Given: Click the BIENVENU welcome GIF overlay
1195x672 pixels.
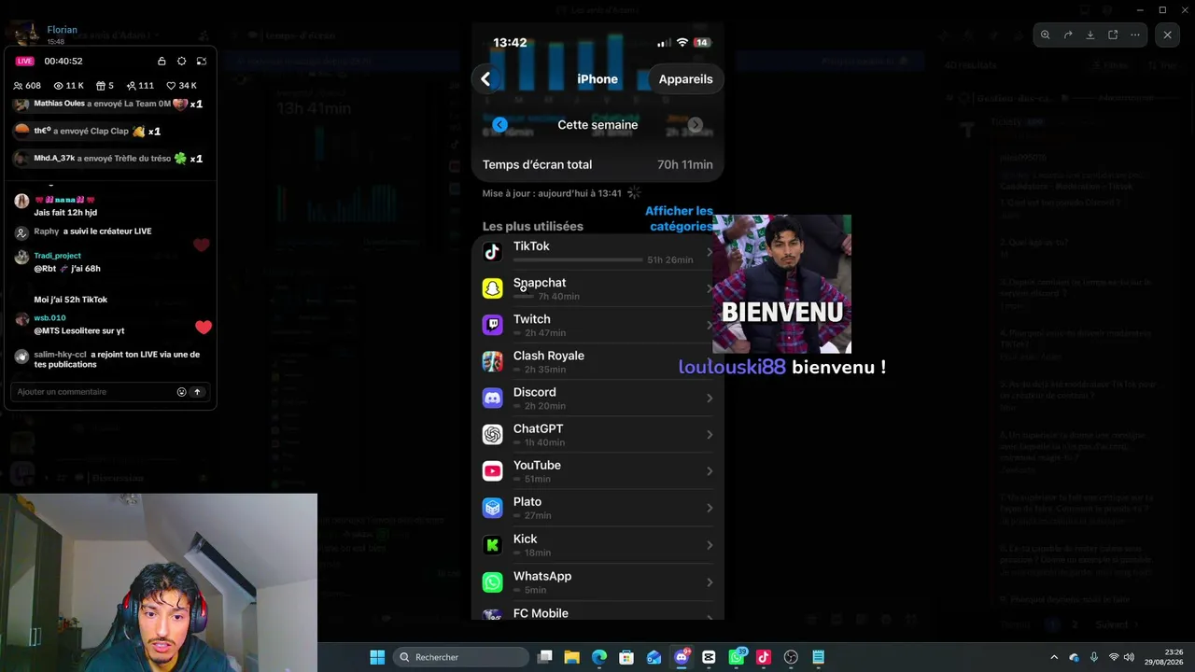Looking at the screenshot, I should point(781,285).
